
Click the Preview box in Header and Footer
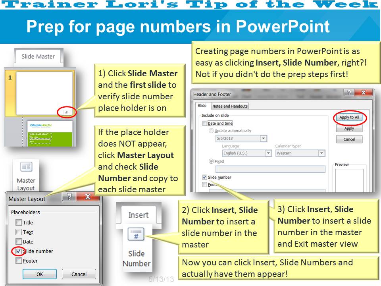pos(349,180)
